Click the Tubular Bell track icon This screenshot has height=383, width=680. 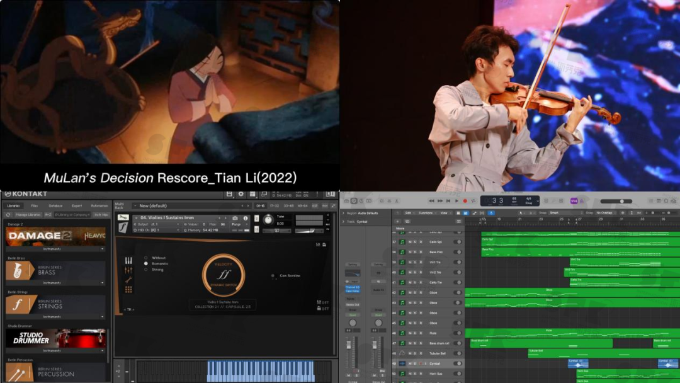pyautogui.click(x=402, y=353)
